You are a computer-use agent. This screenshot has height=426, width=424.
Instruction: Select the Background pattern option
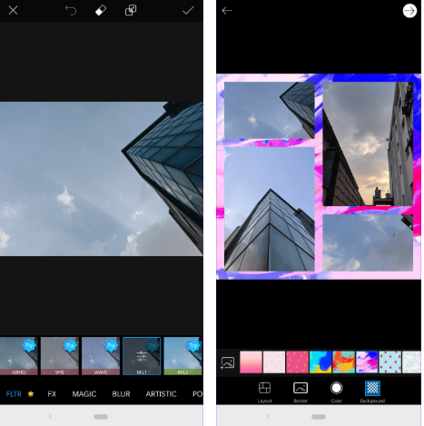[x=372, y=392]
